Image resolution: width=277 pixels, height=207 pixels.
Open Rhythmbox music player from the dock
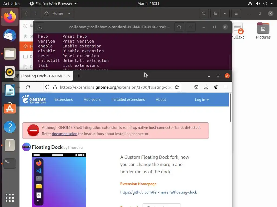coord(10,72)
